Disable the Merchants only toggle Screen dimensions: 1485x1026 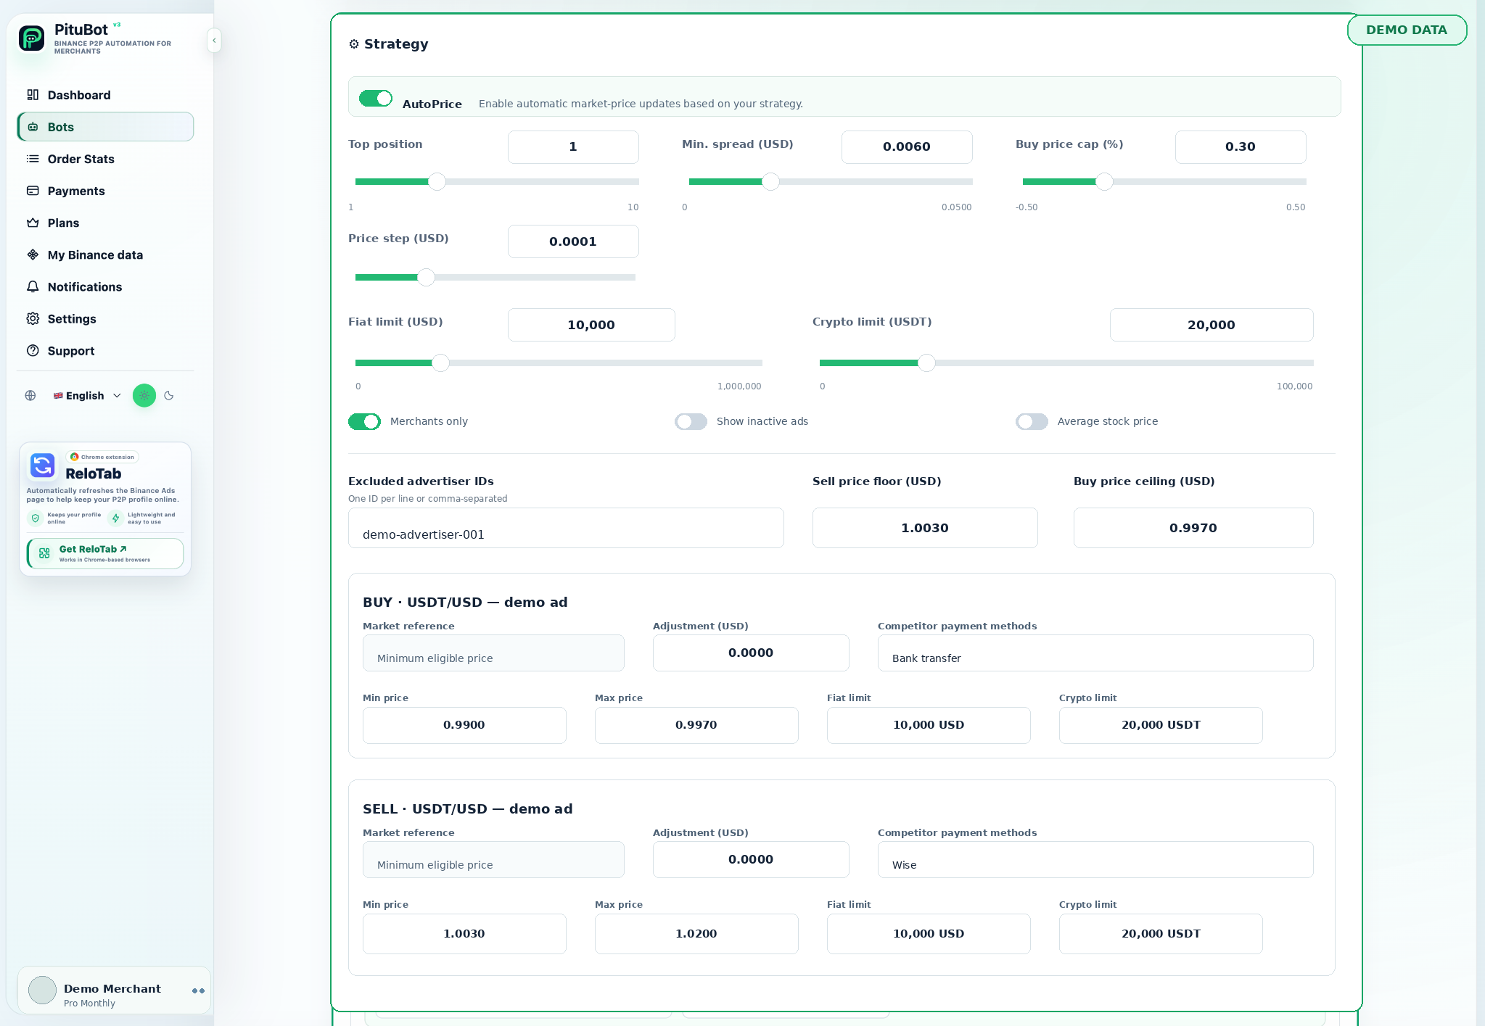click(x=364, y=421)
